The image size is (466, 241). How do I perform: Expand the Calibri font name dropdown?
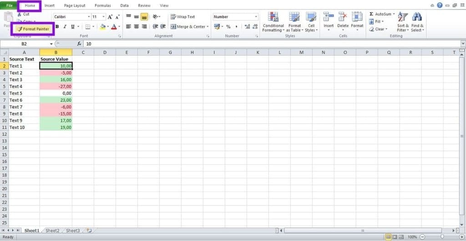pyautogui.click(x=89, y=17)
